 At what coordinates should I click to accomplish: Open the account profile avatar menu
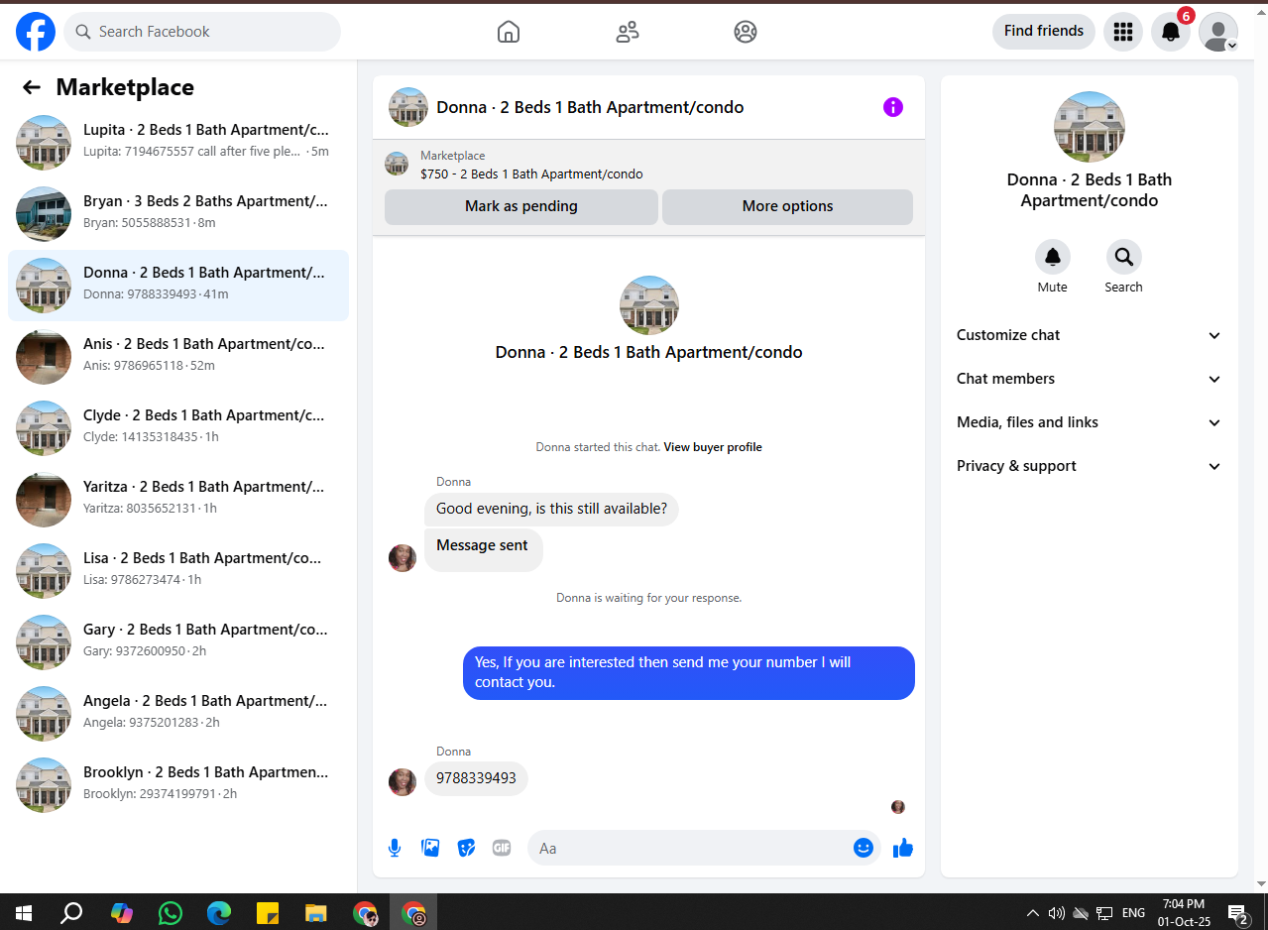coord(1218,32)
